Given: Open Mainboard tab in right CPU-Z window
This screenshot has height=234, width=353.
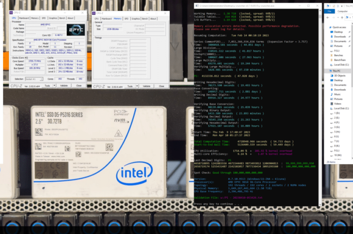Looking at the screenshot, I should (106, 19).
